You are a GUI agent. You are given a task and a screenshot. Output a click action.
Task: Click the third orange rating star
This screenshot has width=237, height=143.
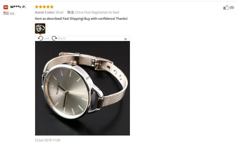pos(44,7)
